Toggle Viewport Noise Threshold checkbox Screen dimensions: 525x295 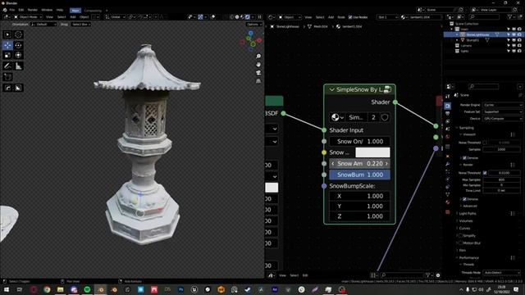(x=485, y=143)
